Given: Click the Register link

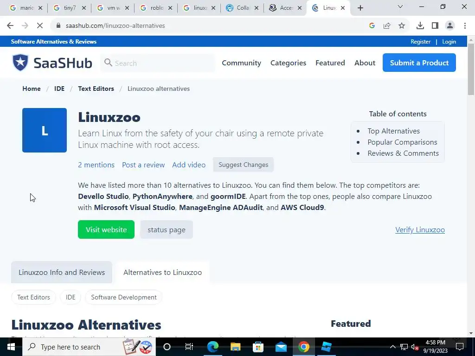Looking at the screenshot, I should coord(420,42).
